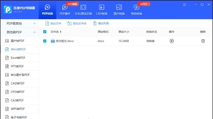Viewport: 213px width, 119px height.
Task: Open 文字/票证识别 tab
Action: (x=83, y=10)
